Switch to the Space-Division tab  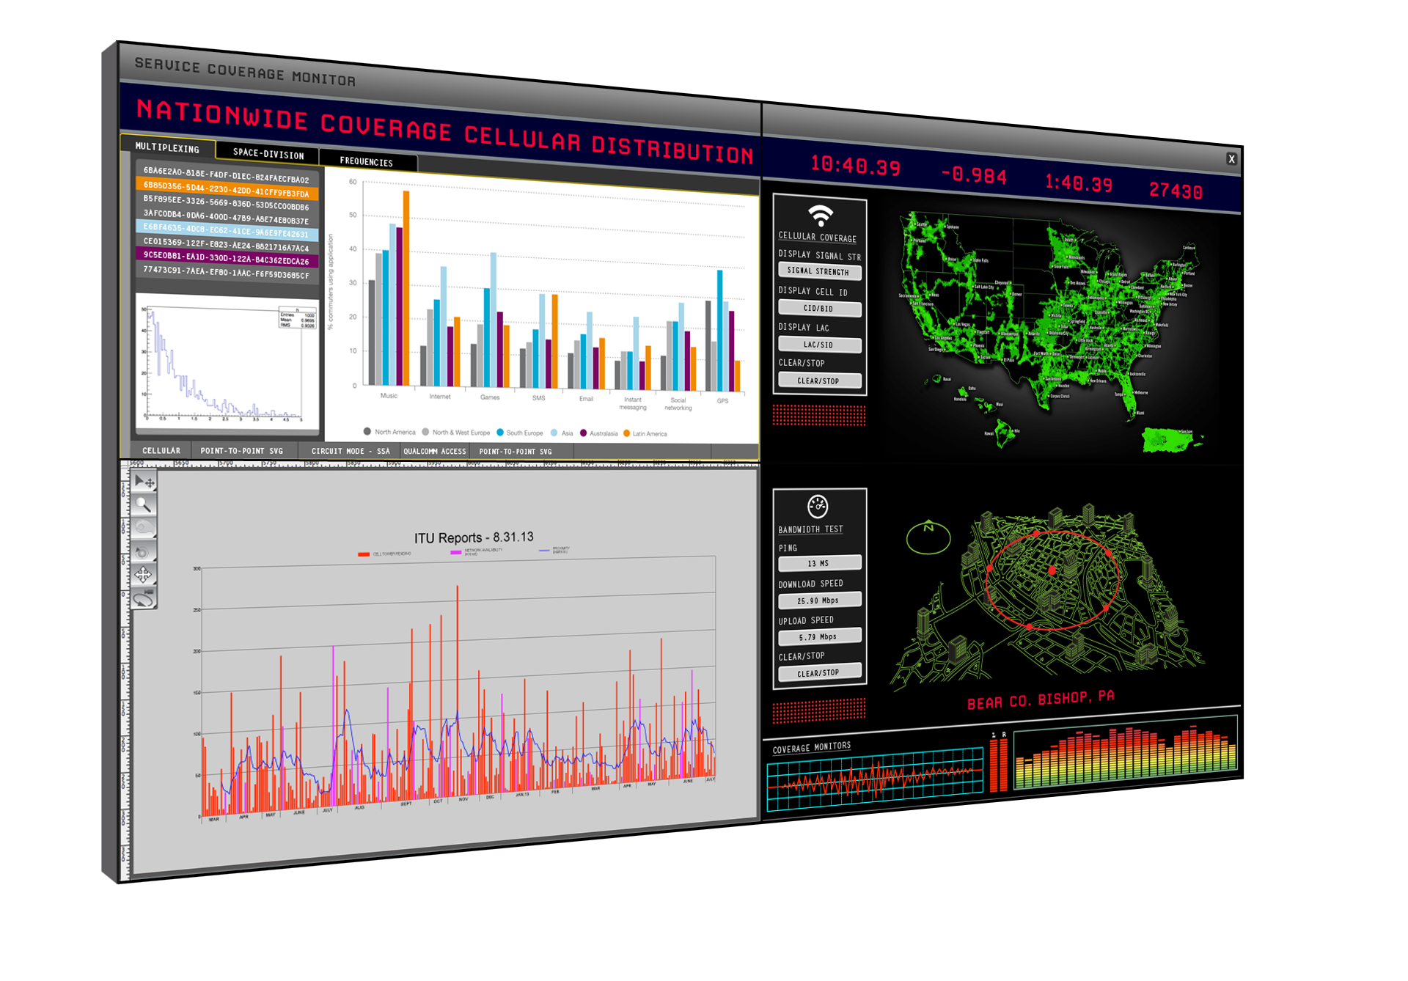pos(268,153)
